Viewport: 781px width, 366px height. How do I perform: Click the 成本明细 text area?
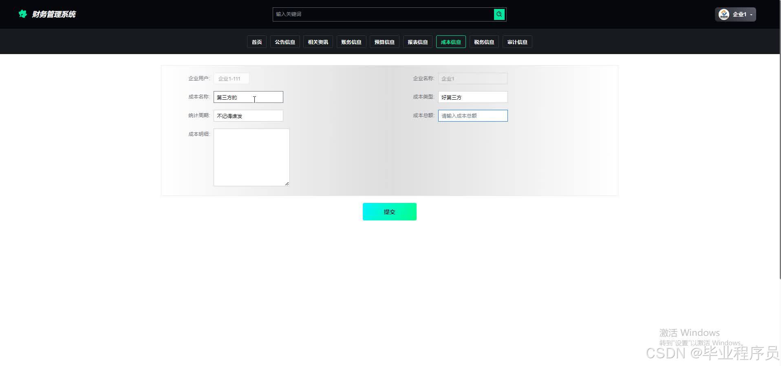(x=252, y=157)
